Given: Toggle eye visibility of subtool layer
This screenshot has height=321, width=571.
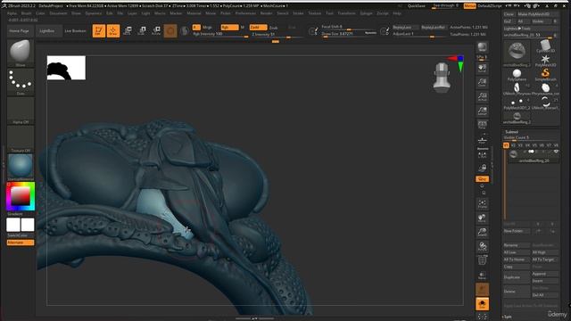Looking at the screenshot, I should click(x=555, y=152).
